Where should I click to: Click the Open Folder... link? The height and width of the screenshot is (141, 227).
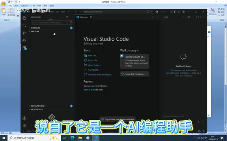[x=95, y=65]
